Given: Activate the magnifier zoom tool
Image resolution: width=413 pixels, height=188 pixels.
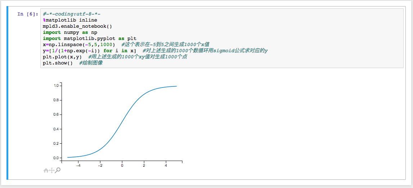Looking at the screenshot, I should tap(58, 171).
